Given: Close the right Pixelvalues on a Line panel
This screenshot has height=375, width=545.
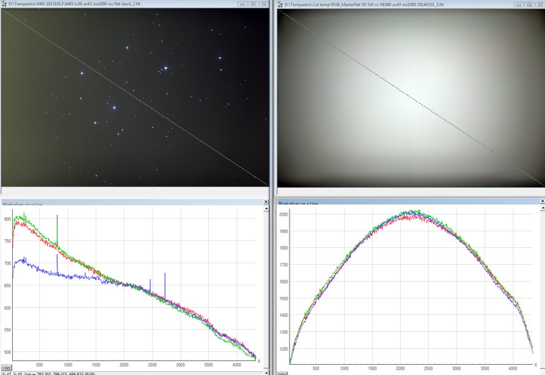Looking at the screenshot, I should pyautogui.click(x=542, y=201).
